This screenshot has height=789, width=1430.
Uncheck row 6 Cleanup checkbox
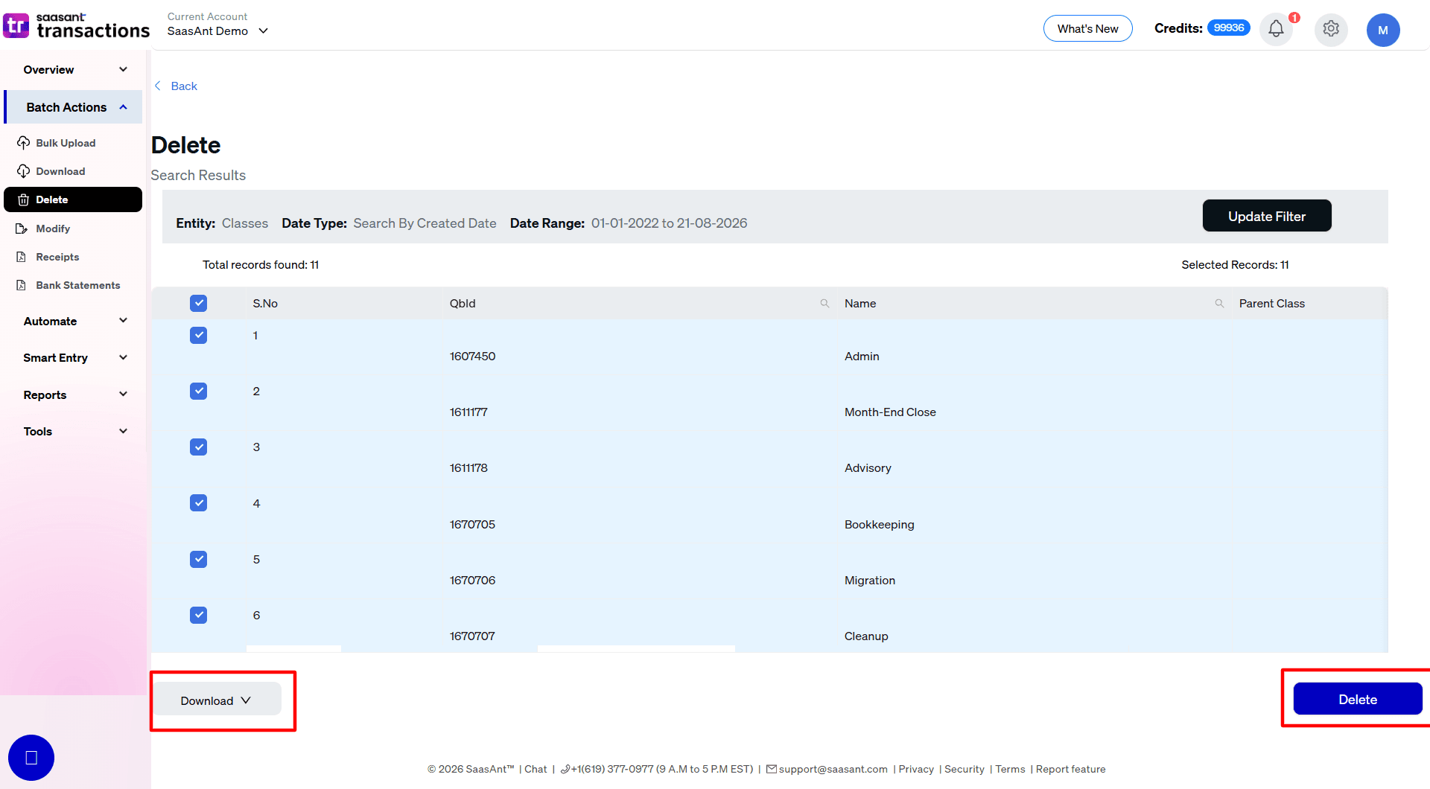pyautogui.click(x=198, y=615)
